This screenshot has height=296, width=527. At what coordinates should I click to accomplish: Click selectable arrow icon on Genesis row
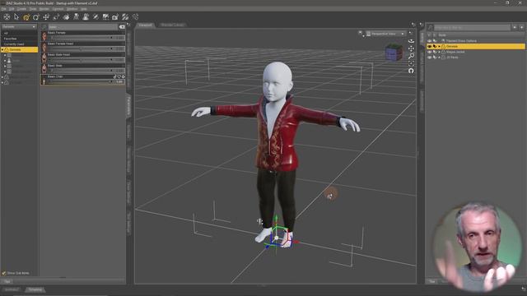(435, 46)
